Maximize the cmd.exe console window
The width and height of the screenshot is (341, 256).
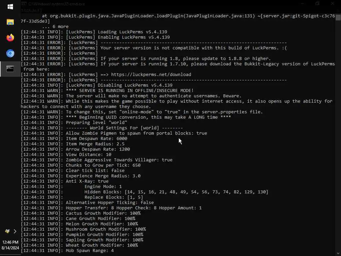click(x=317, y=4)
